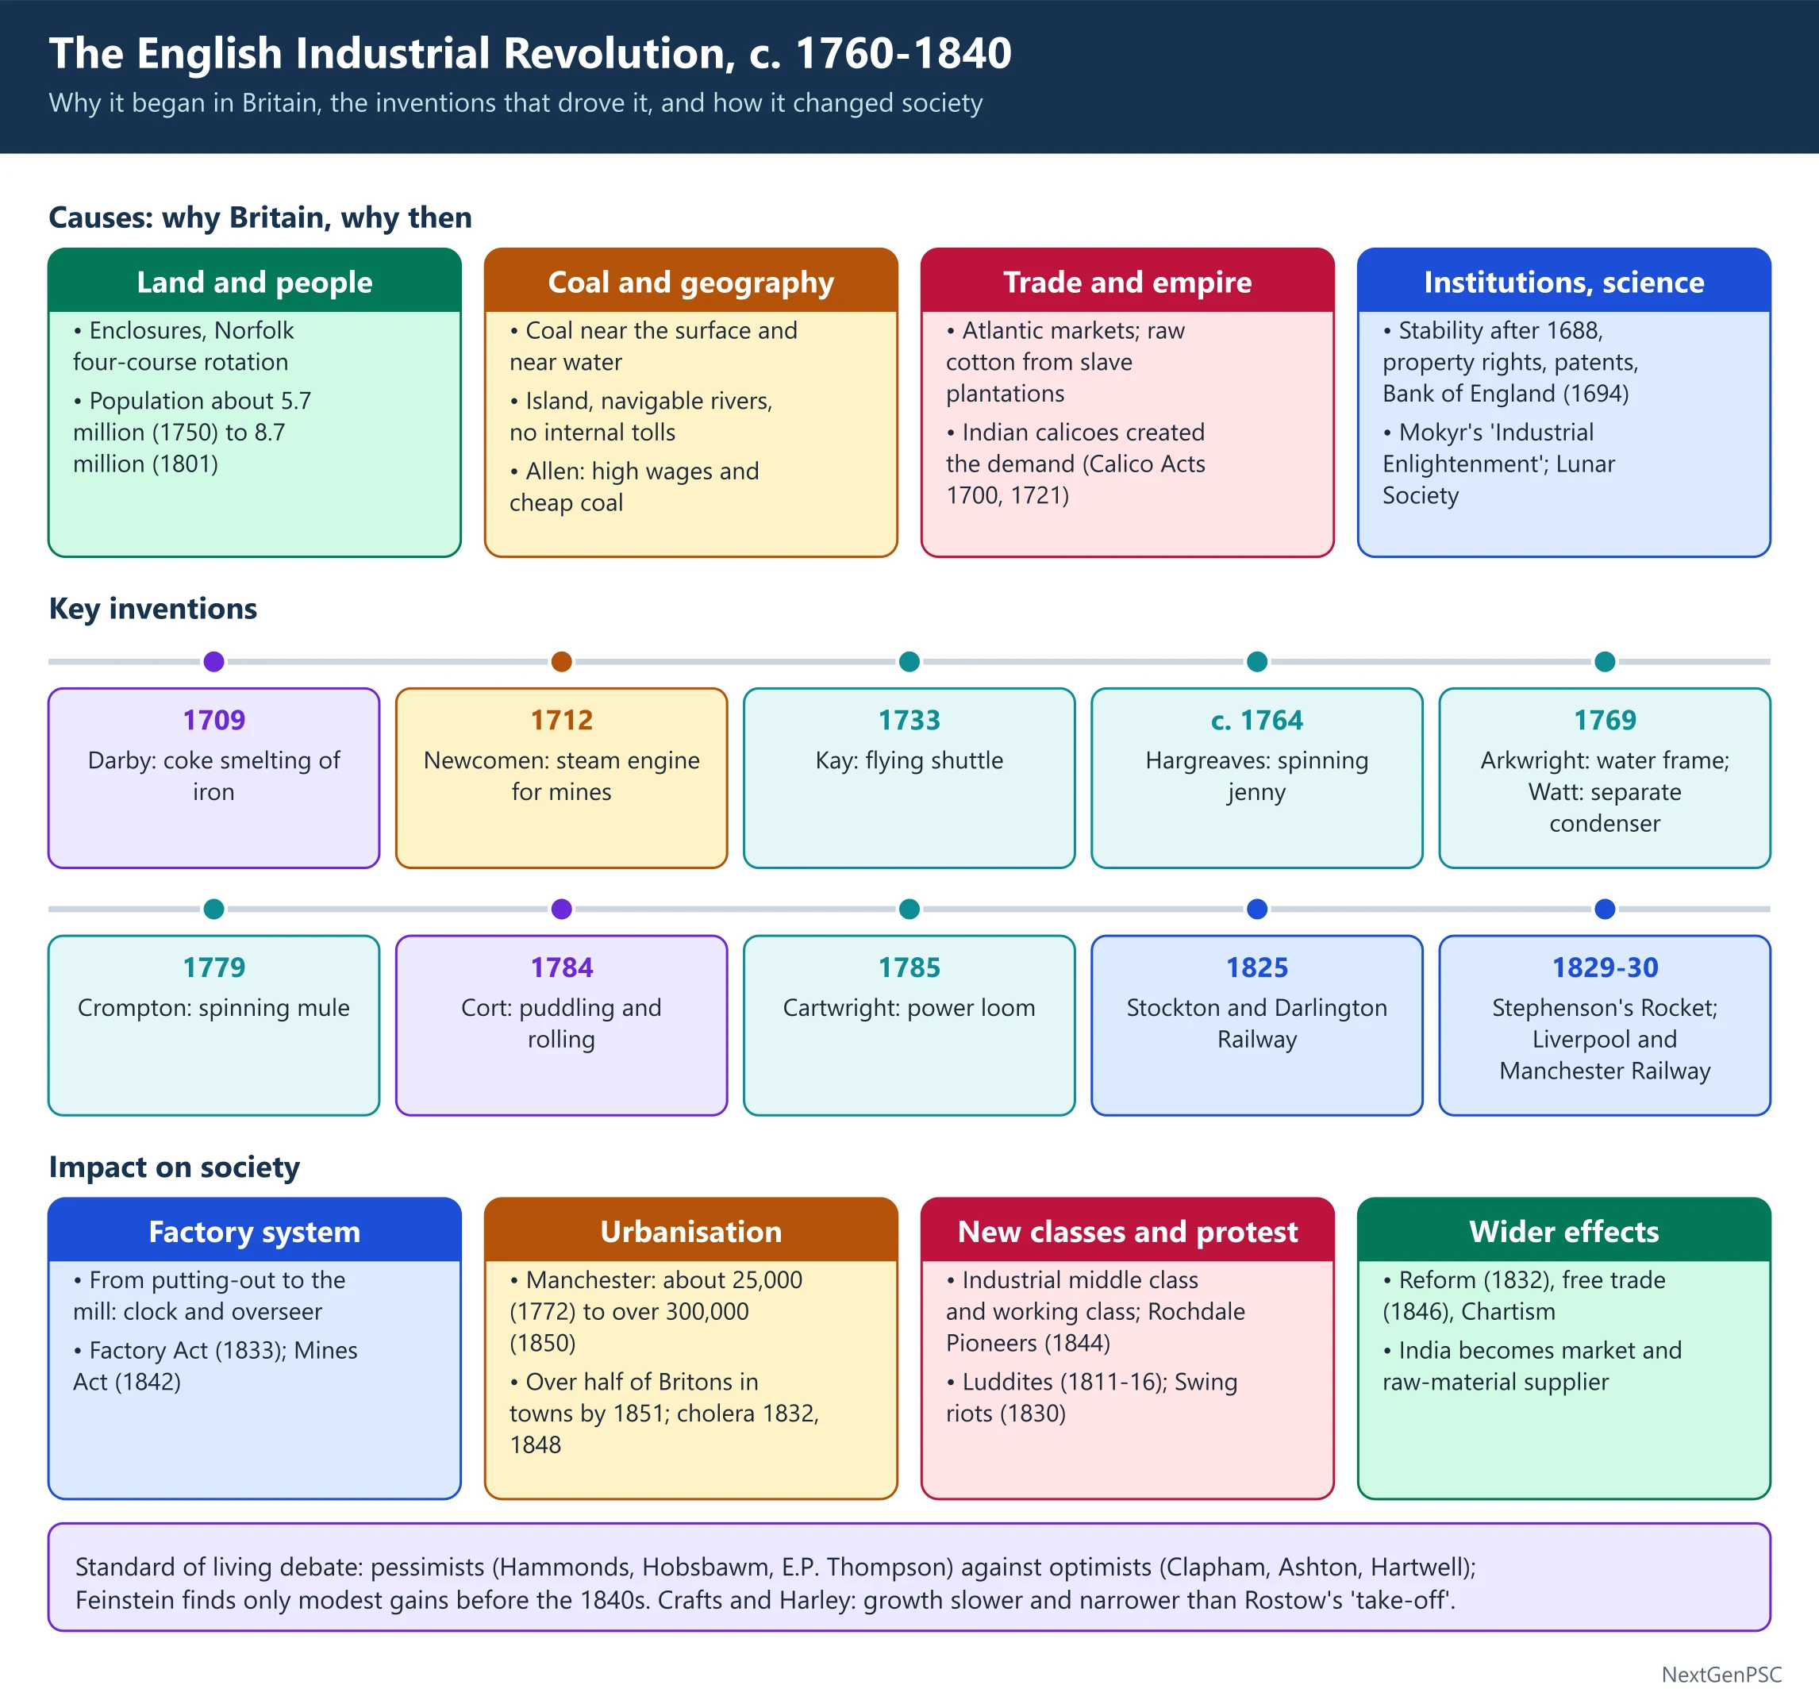Click 'Causes: why Britain, why then' heading
Viewport: 1819px width, 1704px height.
[x=260, y=217]
